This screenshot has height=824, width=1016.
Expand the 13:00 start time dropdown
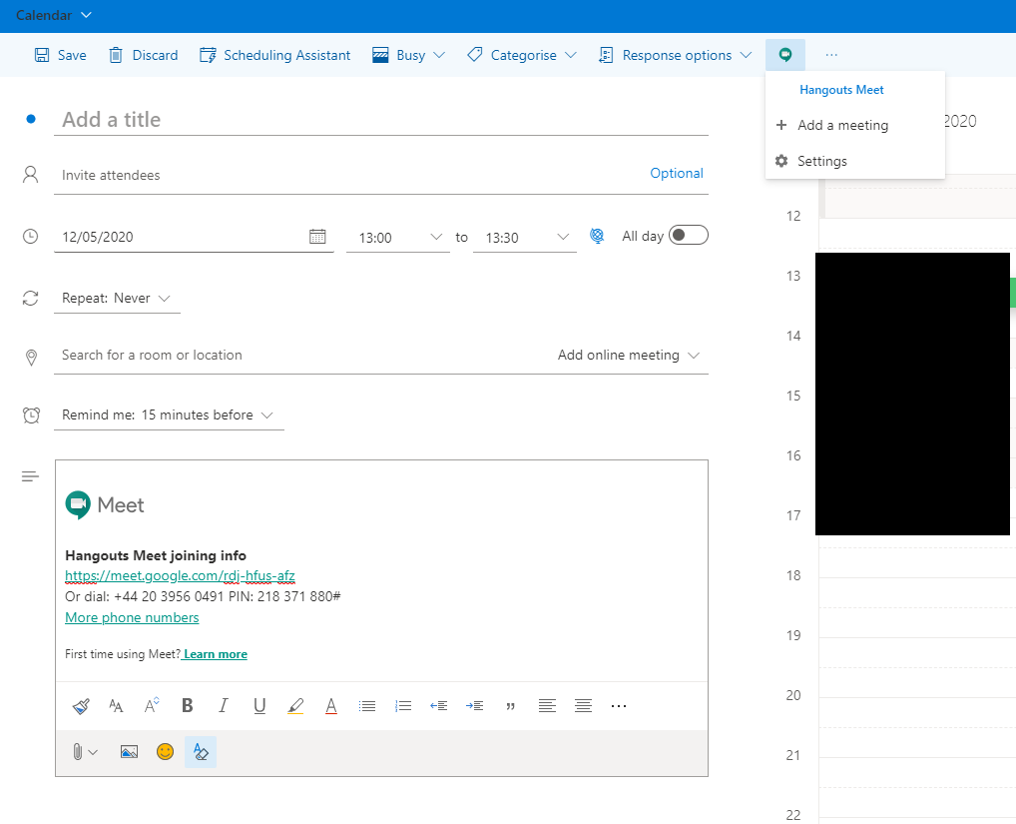(x=398, y=238)
